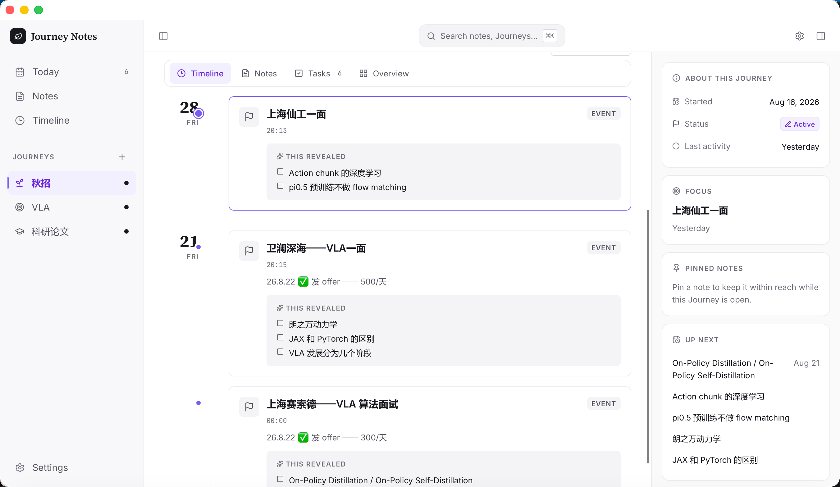The width and height of the screenshot is (840, 487).
Task: Click the flag icon of 卫澜深海——VLA一面 event
Action: point(249,251)
